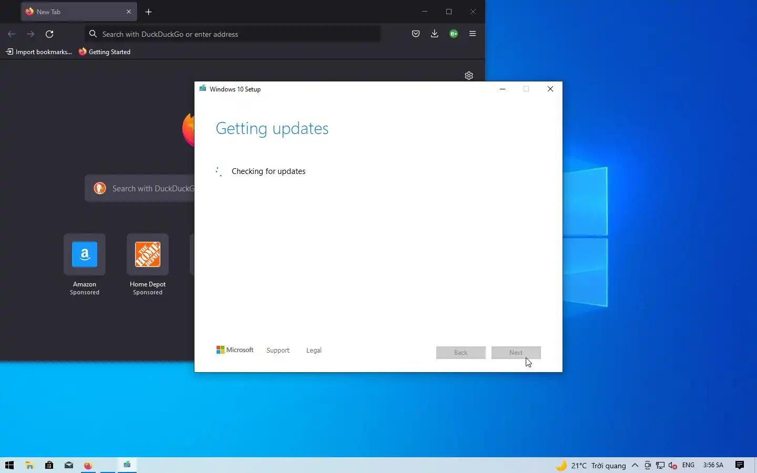
Task: Switch ENG input language indicator
Action: click(688, 465)
